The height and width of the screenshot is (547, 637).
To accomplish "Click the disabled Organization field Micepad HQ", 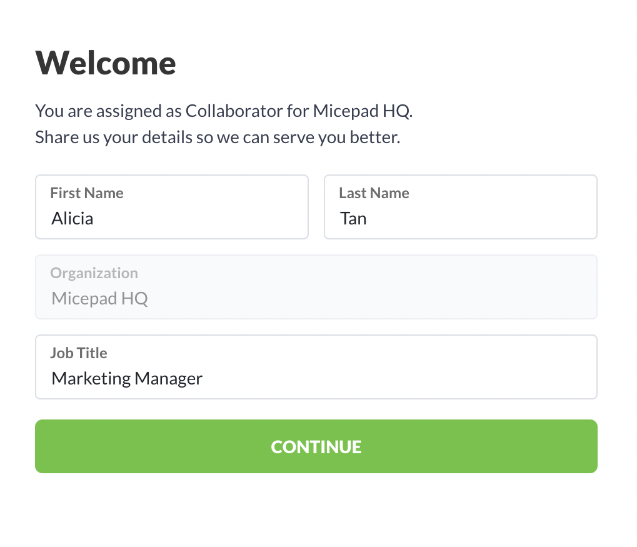I will pos(316,287).
